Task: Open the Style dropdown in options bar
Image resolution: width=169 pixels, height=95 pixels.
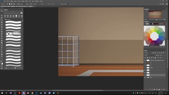Action: 36,4
